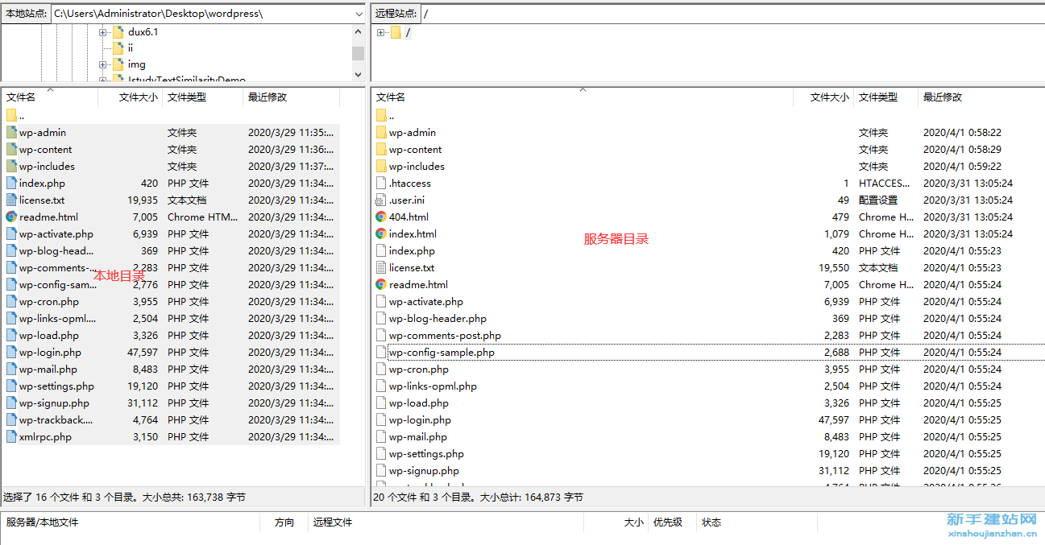Click the remote wp-includes folder icon
Screen dimensions: 1045x545
tap(381, 166)
